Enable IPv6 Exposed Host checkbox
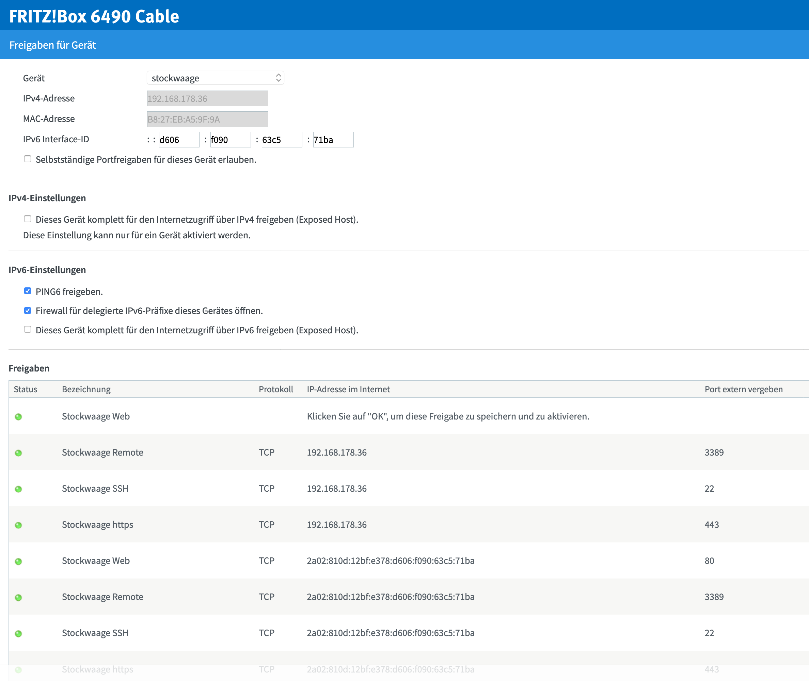Image resolution: width=809 pixels, height=681 pixels. point(27,330)
